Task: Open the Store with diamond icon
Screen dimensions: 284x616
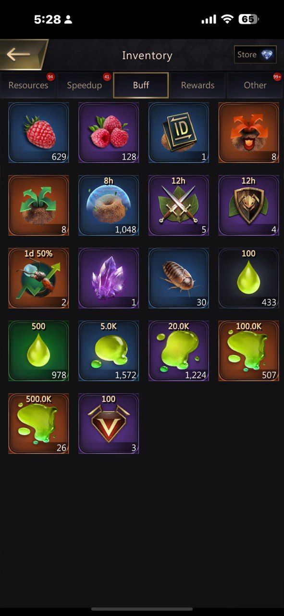Action: [x=255, y=55]
